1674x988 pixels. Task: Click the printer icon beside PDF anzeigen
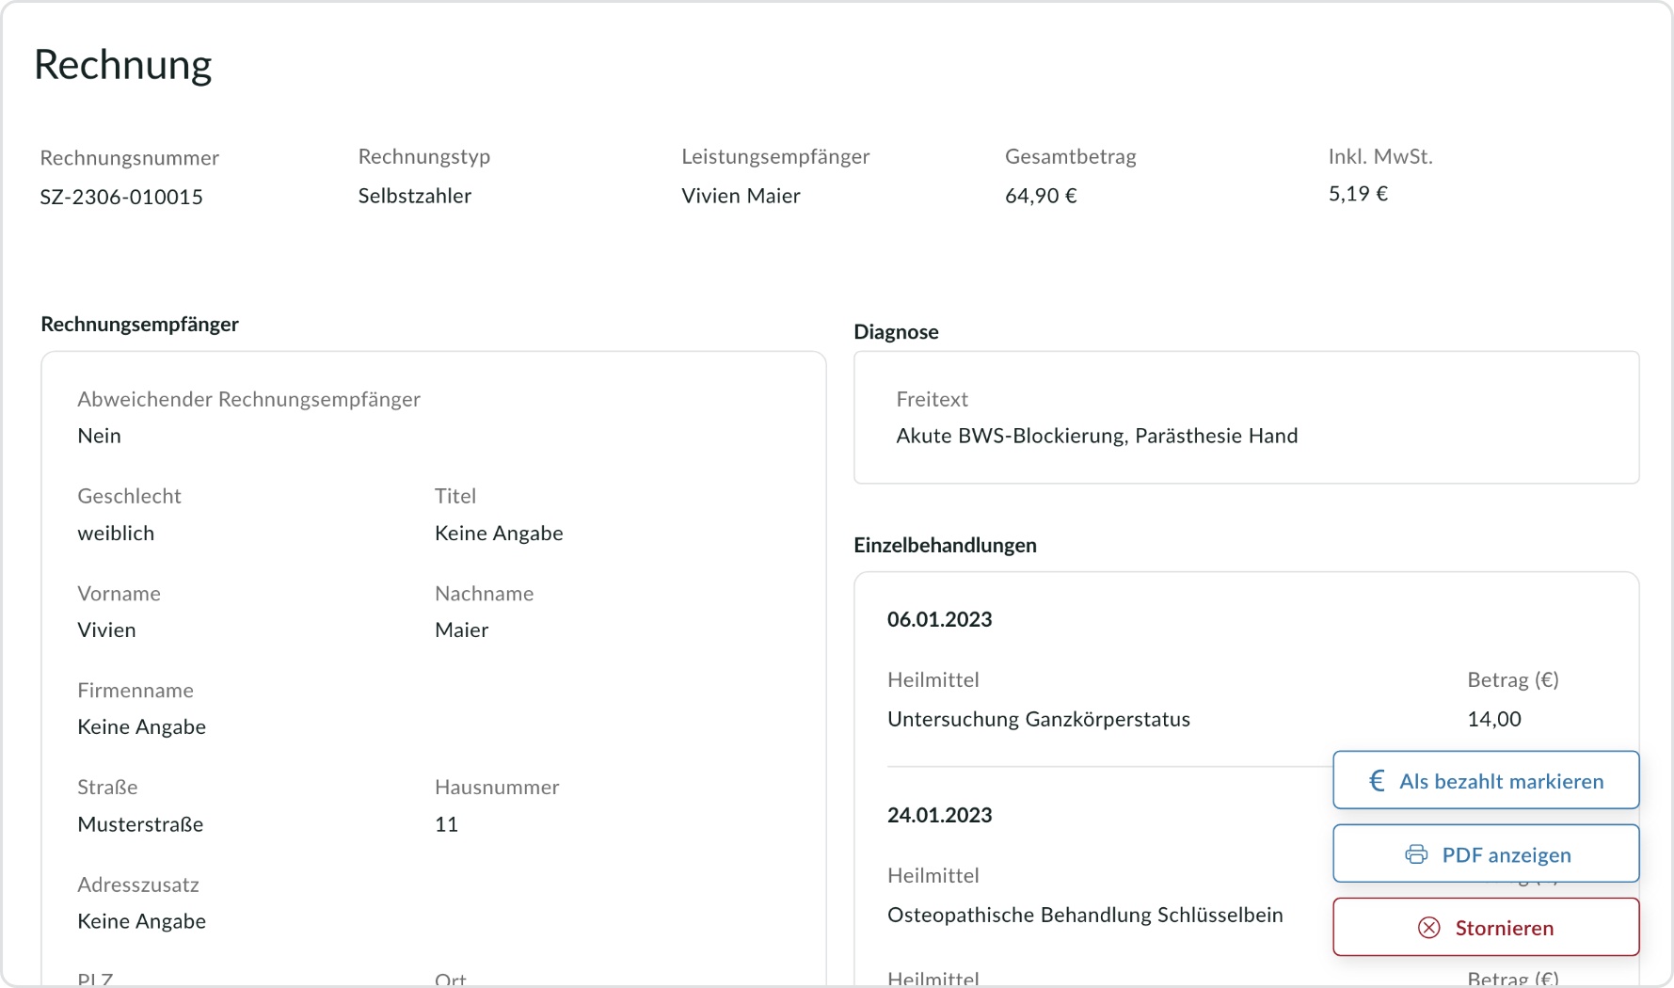1416,854
